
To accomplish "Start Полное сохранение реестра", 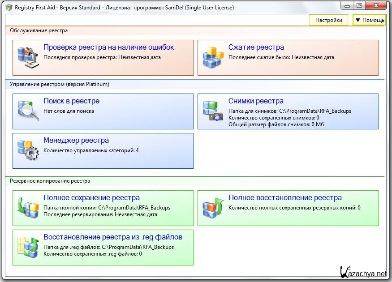I will coord(91,198).
